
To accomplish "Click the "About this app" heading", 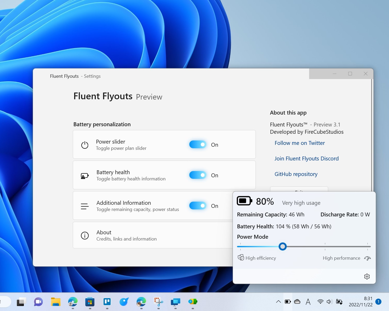I will tap(288, 113).
